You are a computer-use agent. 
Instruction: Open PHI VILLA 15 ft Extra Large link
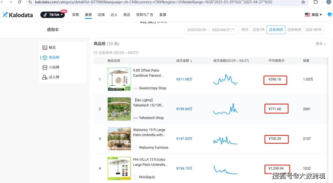(150, 162)
